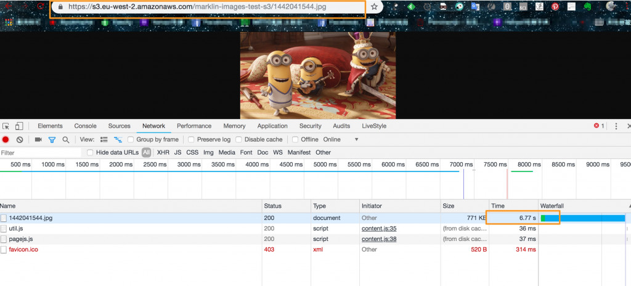Switch to the Elements tab
Image resolution: width=631 pixels, height=286 pixels.
51,126
